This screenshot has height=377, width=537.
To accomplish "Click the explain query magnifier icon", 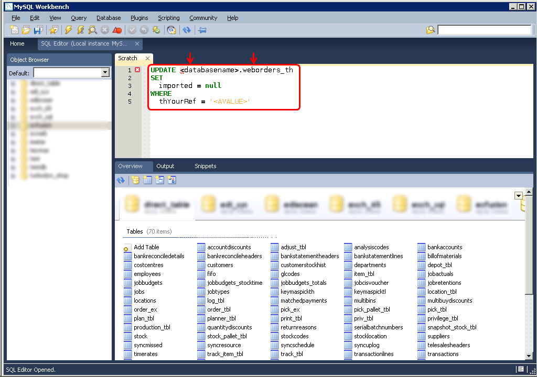I will pyautogui.click(x=92, y=30).
